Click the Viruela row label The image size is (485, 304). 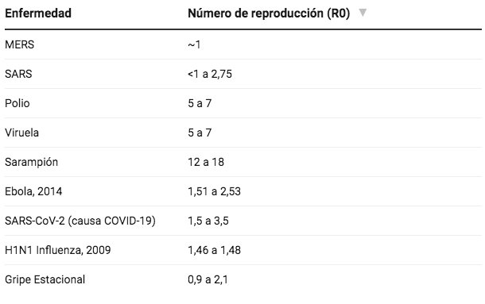[22, 133]
